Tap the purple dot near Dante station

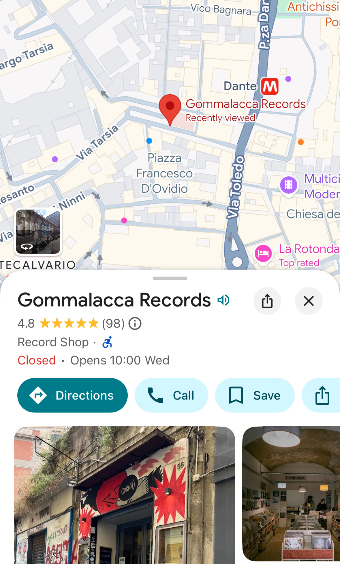pyautogui.click(x=288, y=79)
